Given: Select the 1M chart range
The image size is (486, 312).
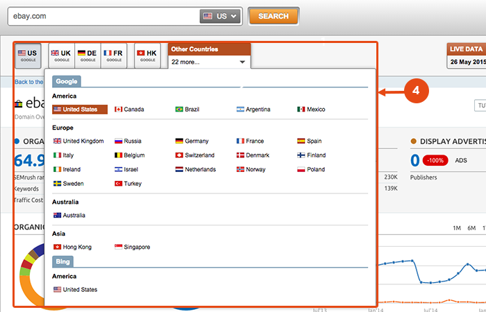Looking at the screenshot, I should point(457,228).
